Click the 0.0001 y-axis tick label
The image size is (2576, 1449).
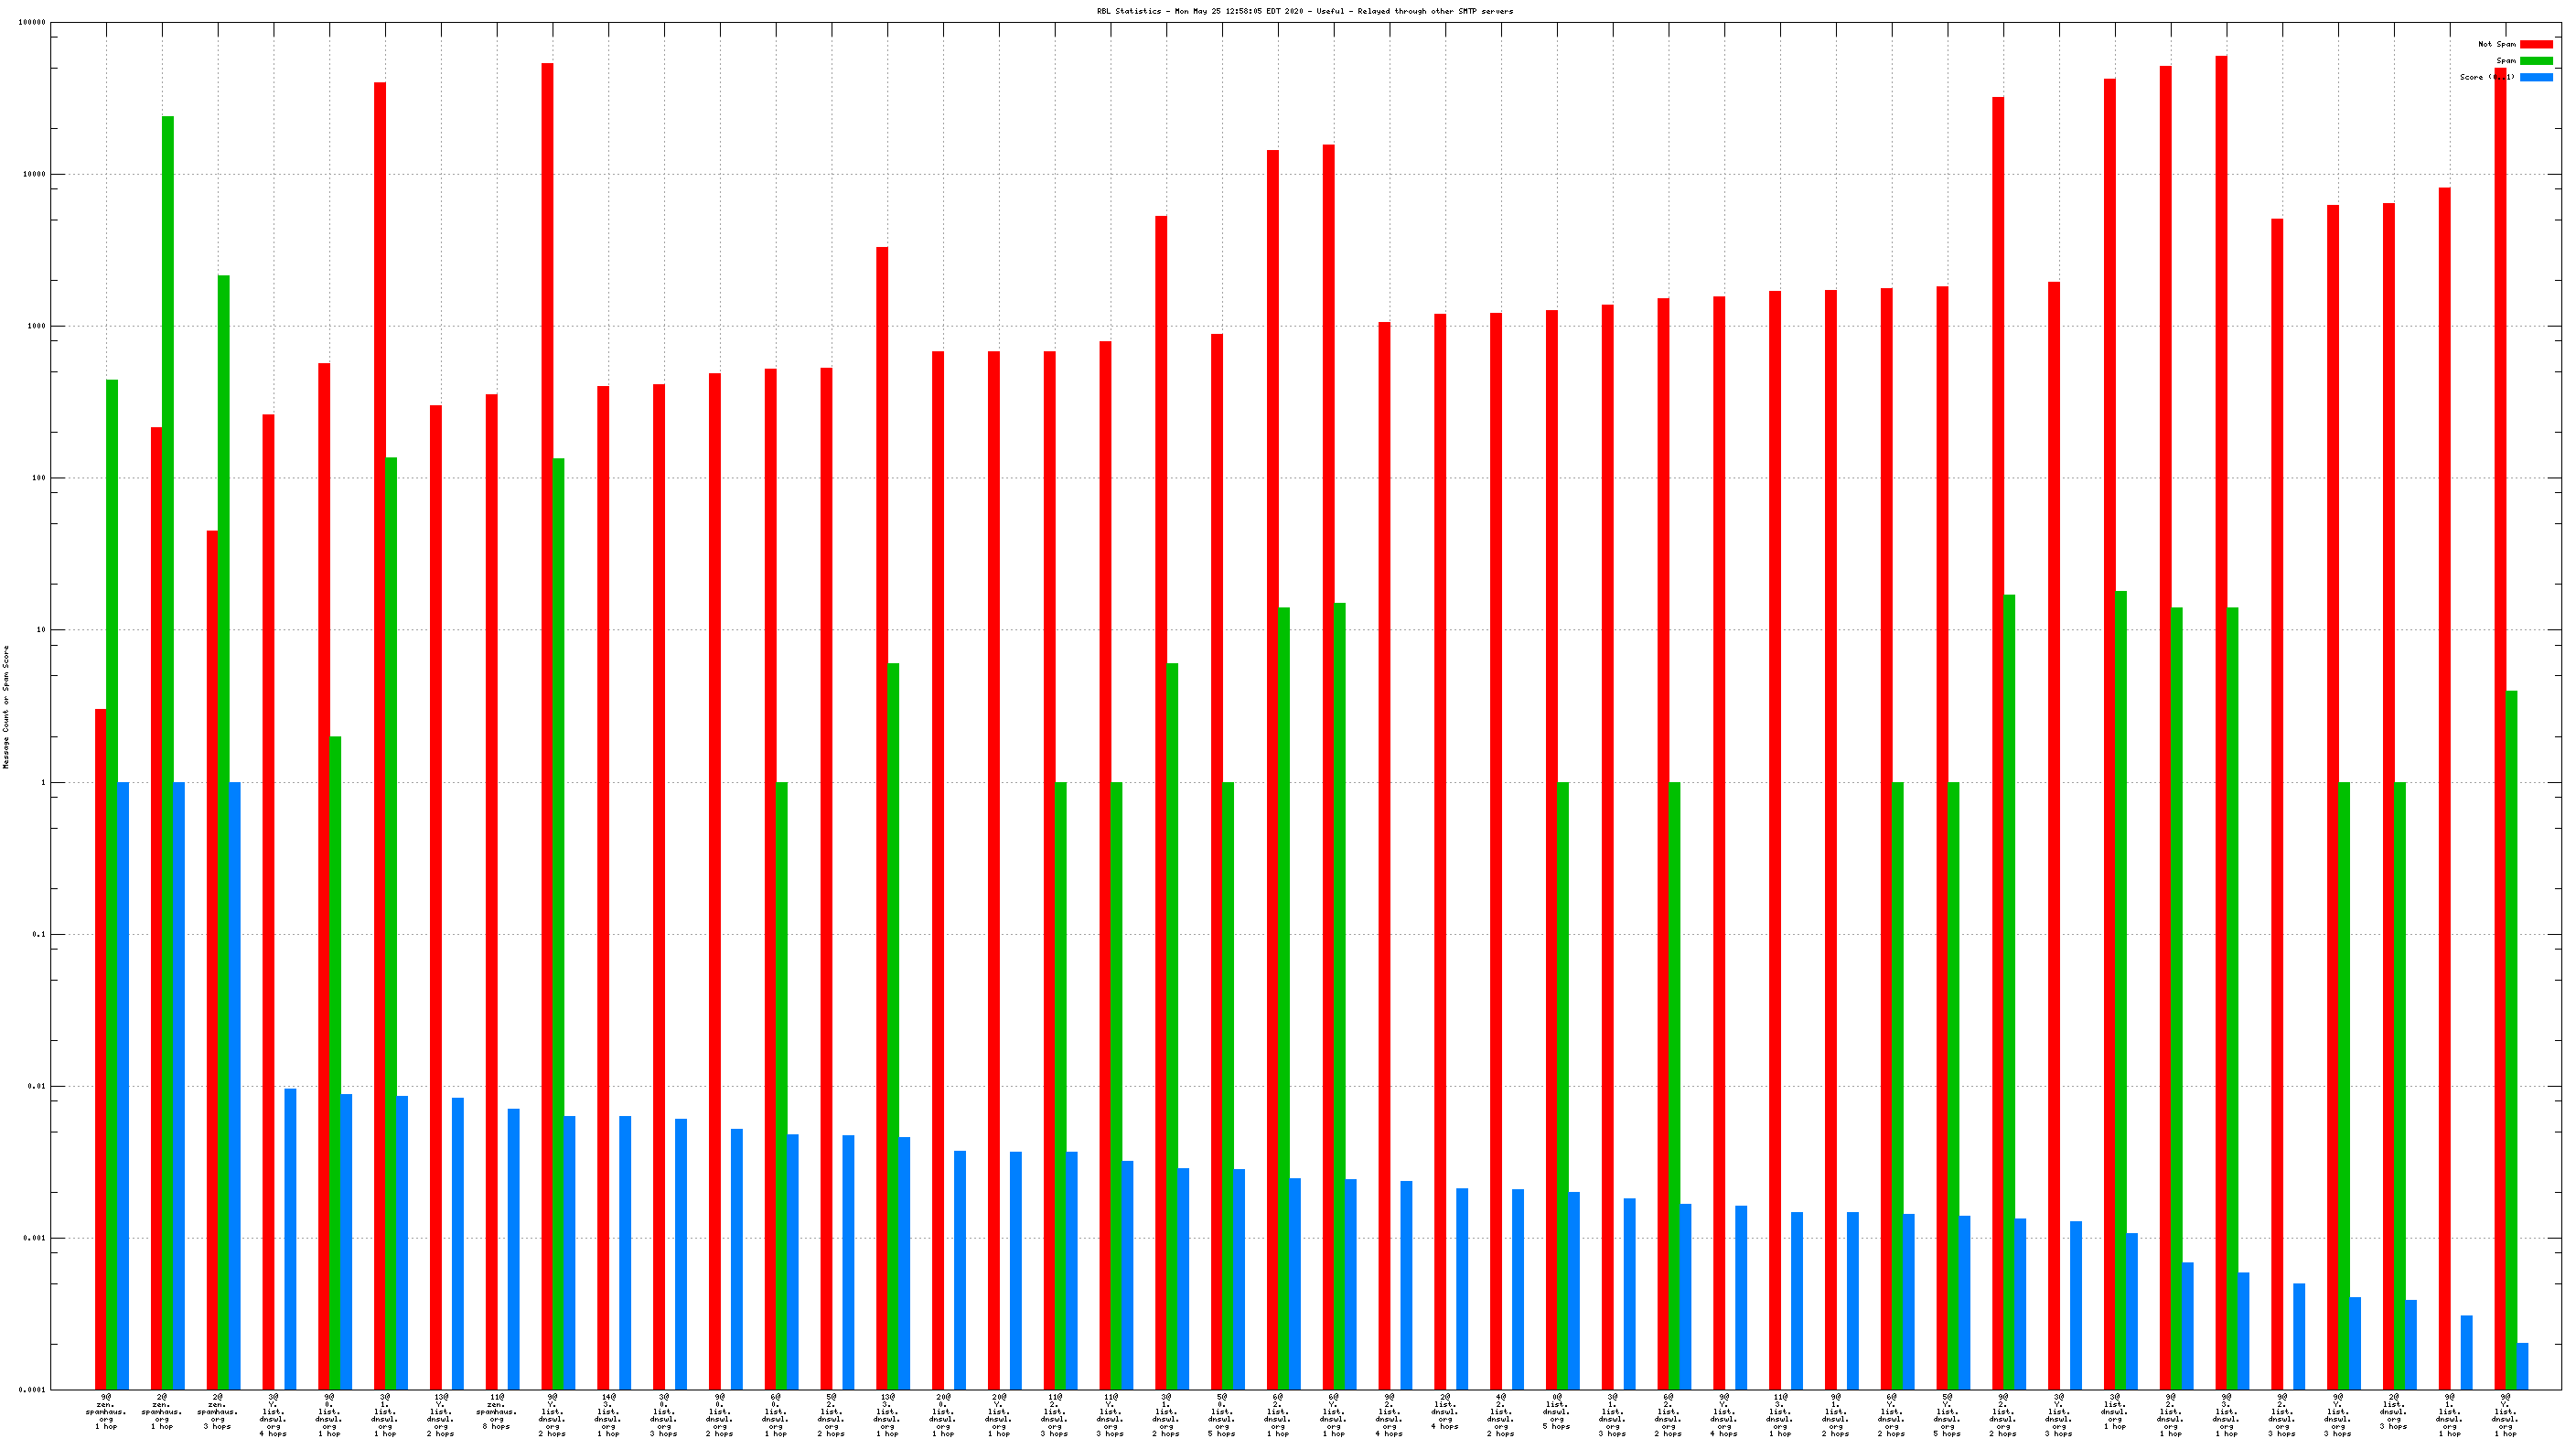(32, 1390)
